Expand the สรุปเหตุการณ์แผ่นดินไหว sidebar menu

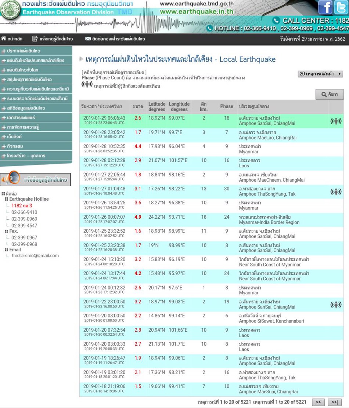36,79
